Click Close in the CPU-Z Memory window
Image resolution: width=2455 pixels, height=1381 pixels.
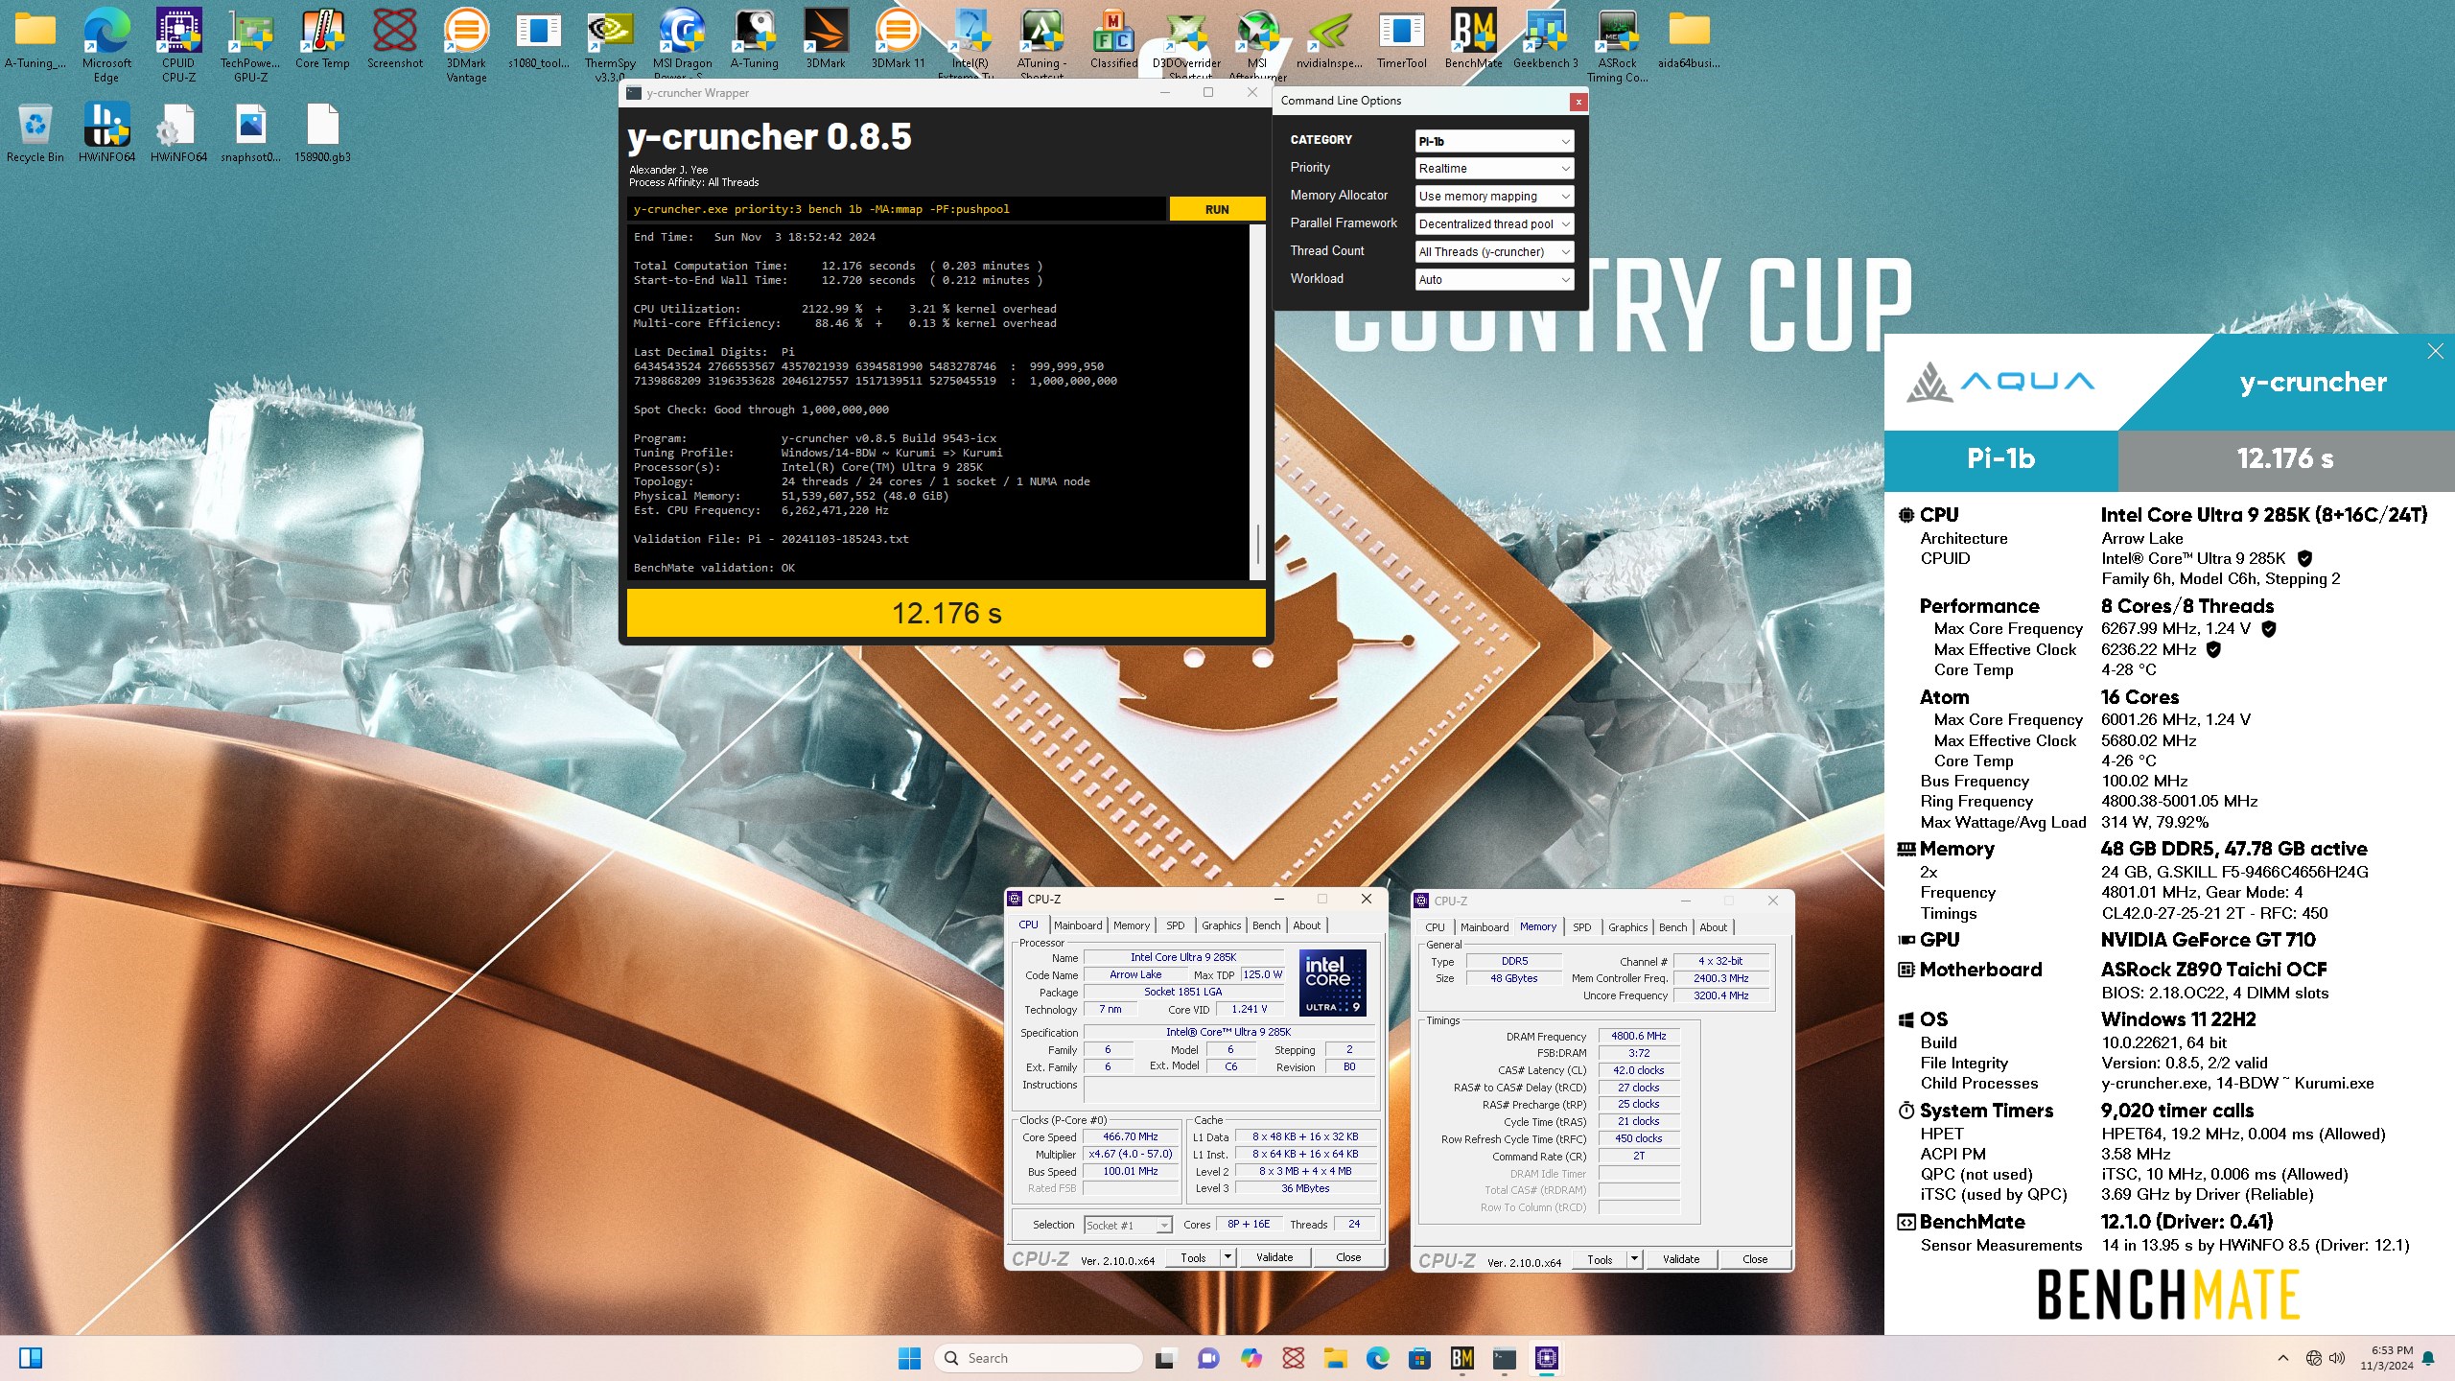click(x=1754, y=1259)
